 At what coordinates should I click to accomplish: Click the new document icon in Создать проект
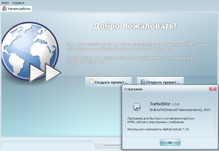pos(91,82)
